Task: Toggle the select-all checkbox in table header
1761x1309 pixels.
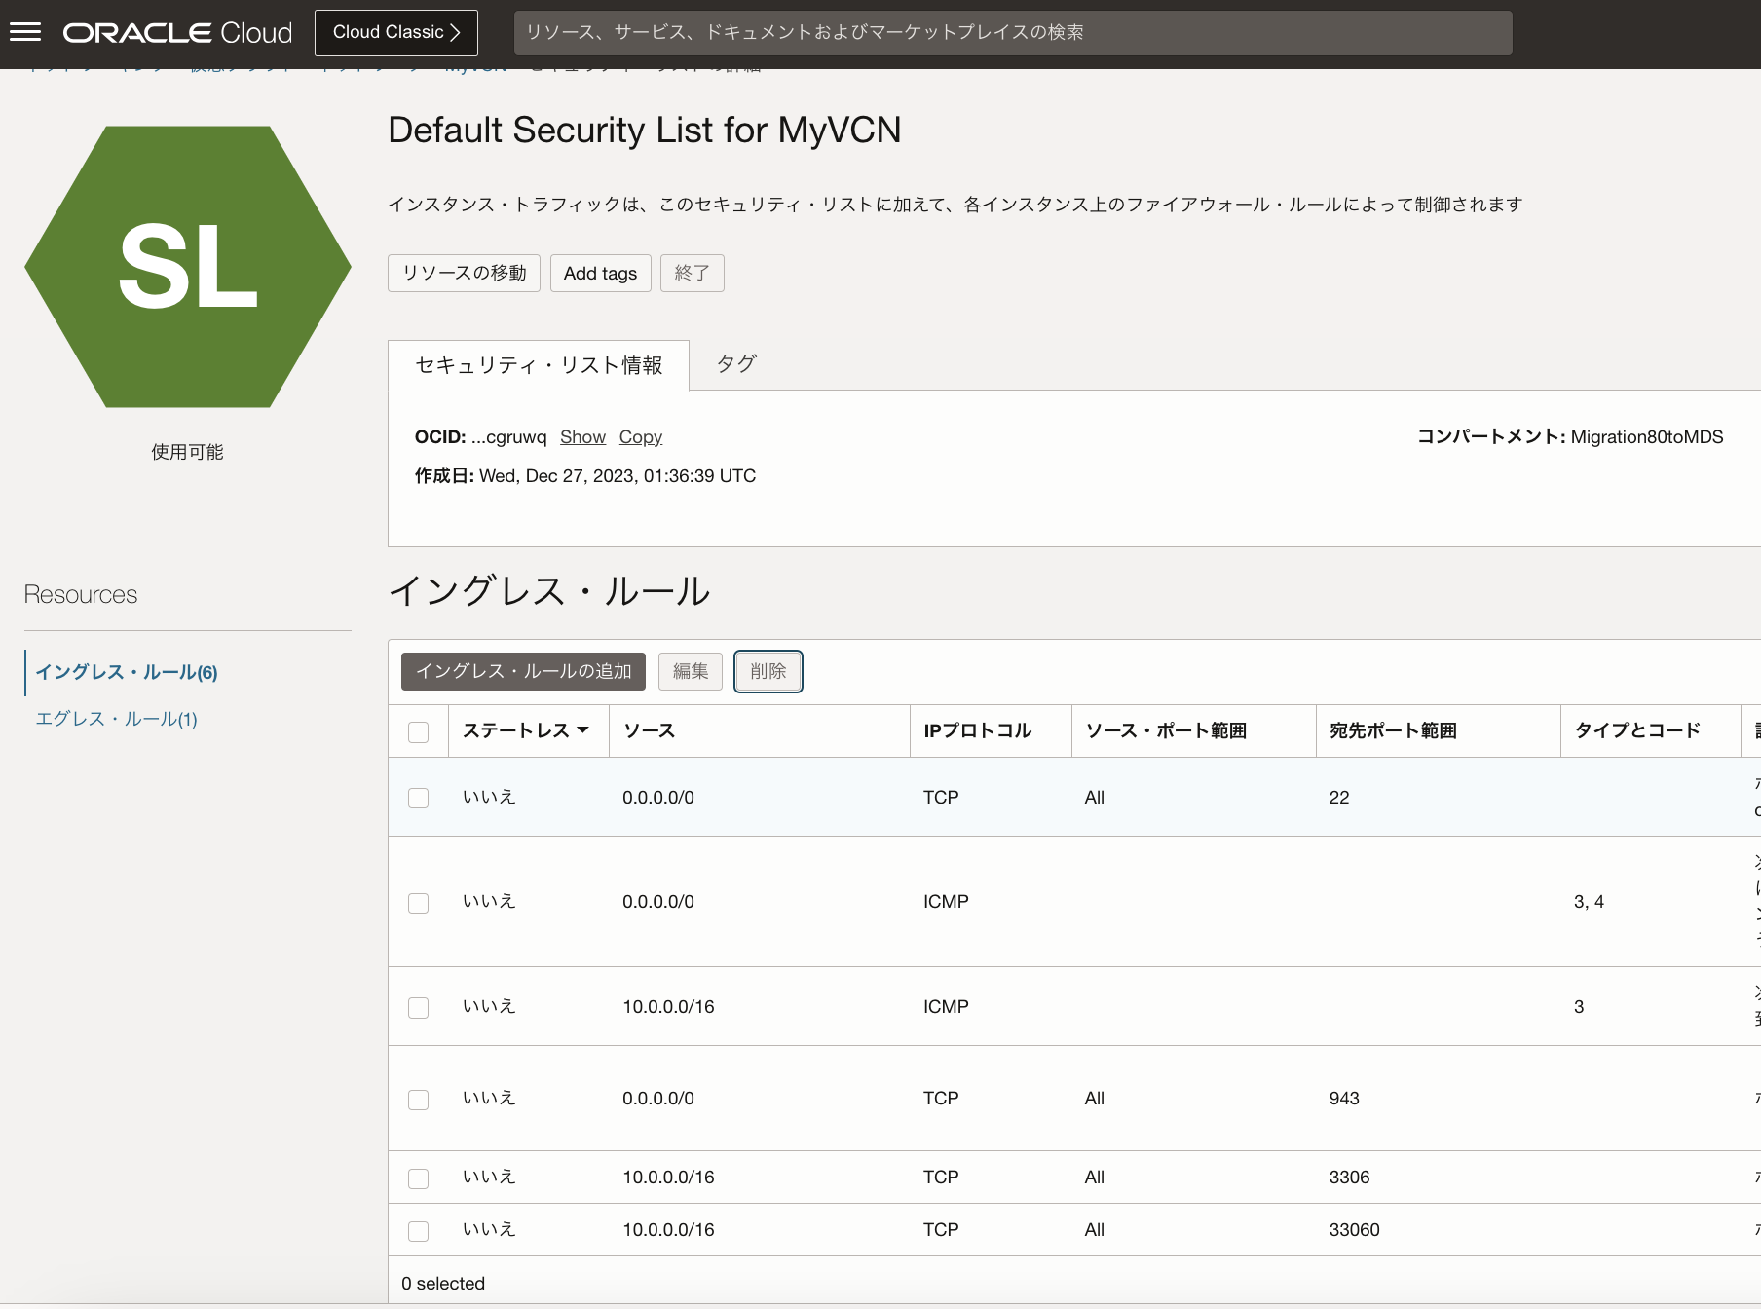Action: pyautogui.click(x=419, y=731)
